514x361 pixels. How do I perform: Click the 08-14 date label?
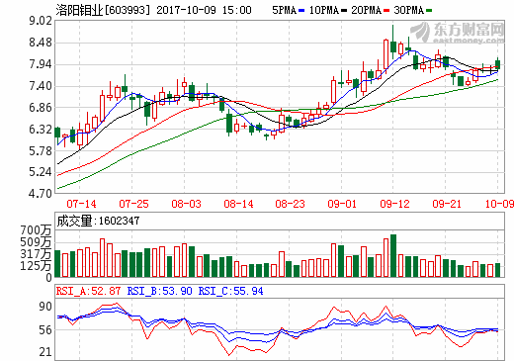point(238,204)
